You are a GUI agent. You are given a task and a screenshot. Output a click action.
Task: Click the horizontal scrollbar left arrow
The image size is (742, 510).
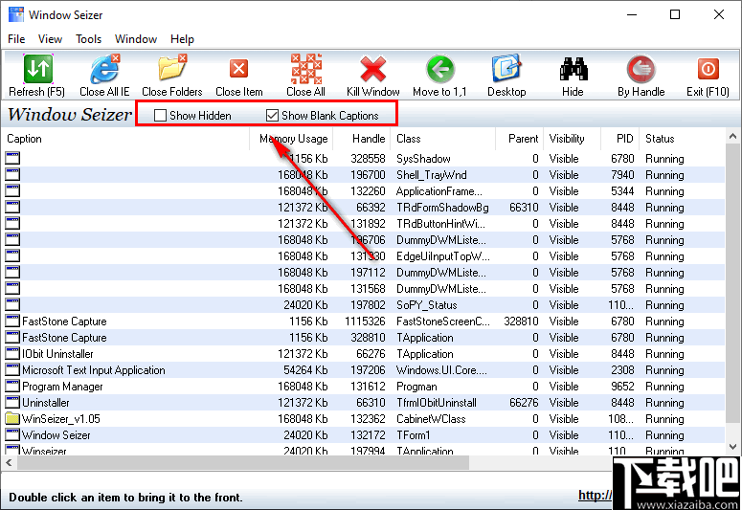point(9,462)
